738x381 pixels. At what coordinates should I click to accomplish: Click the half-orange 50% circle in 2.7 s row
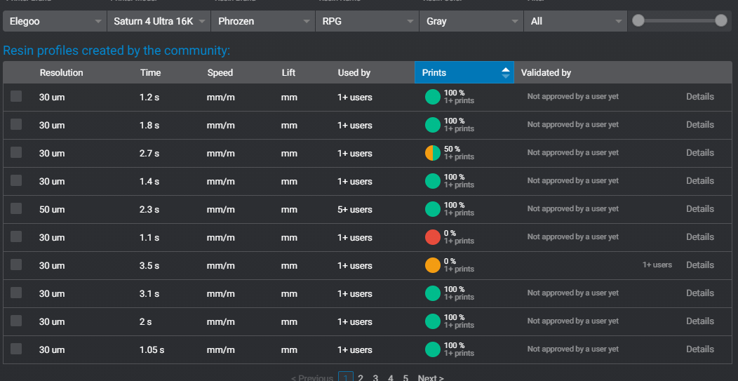[x=433, y=153]
